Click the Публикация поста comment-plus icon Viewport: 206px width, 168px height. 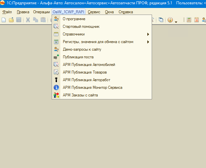(56, 57)
